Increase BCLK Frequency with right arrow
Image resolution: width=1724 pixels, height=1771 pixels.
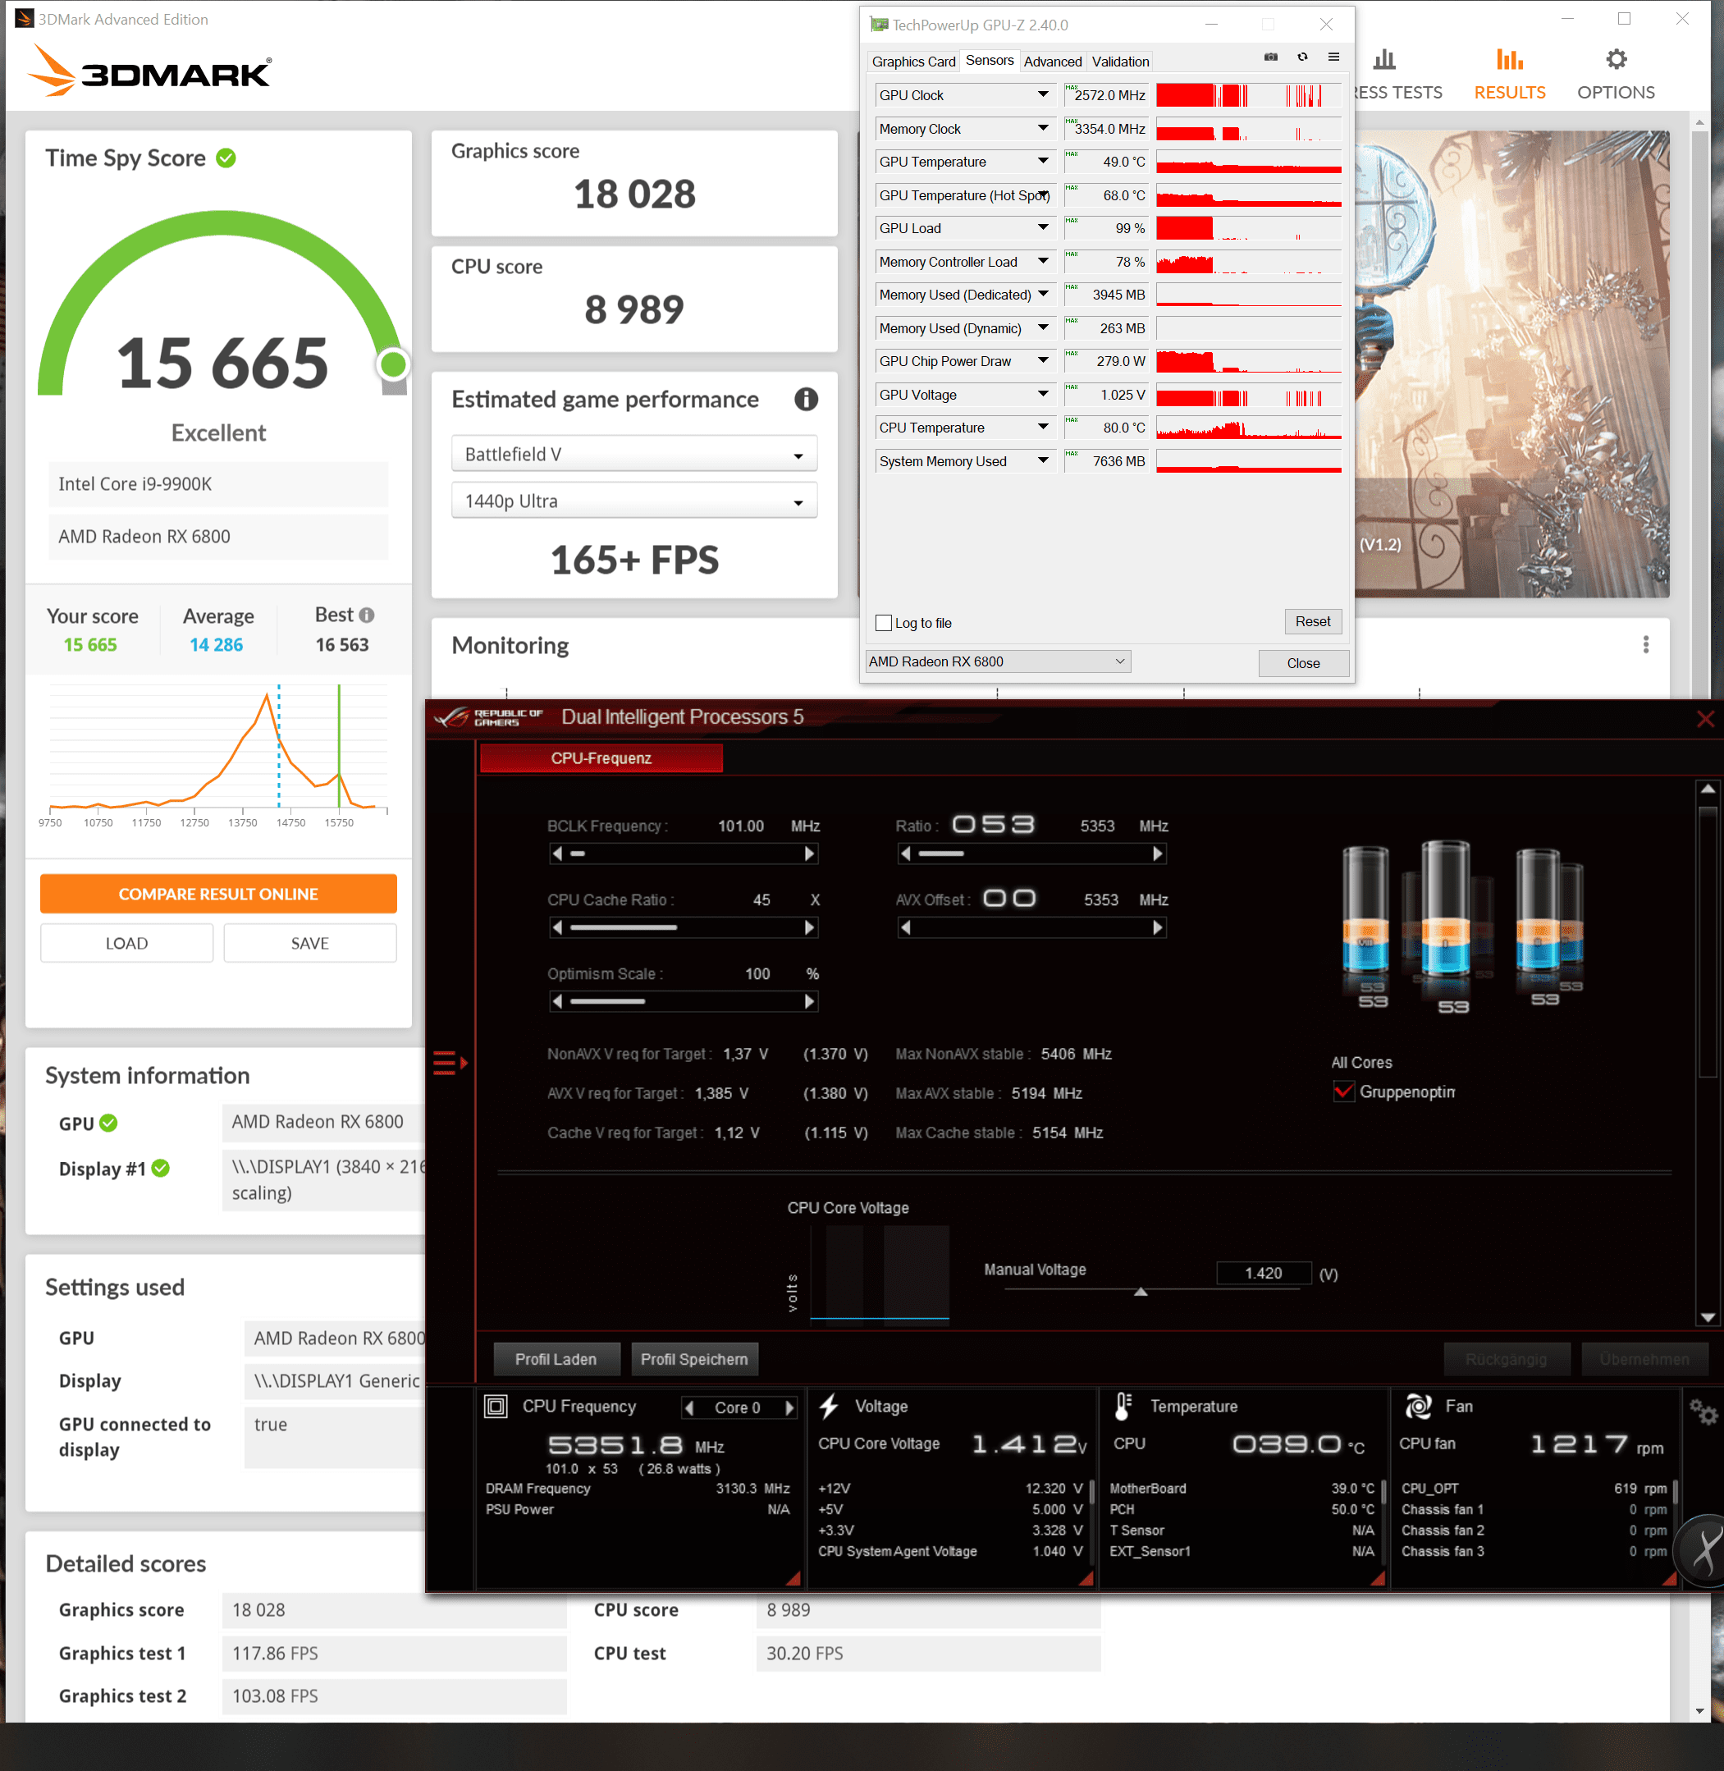809,853
